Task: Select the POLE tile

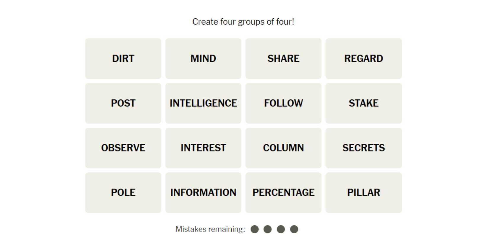Action: point(123,193)
